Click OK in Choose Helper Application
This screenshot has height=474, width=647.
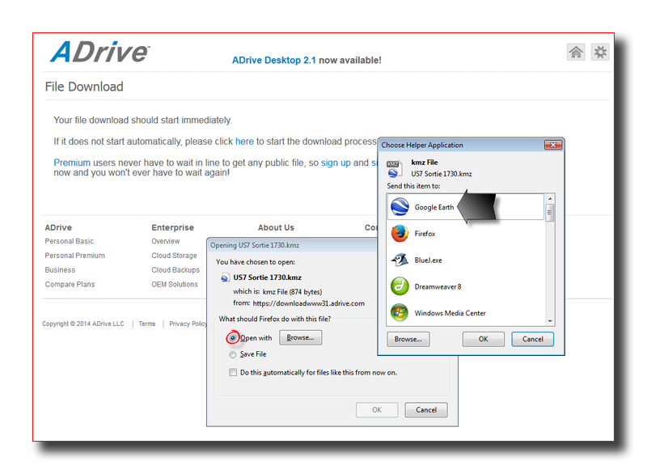[483, 339]
